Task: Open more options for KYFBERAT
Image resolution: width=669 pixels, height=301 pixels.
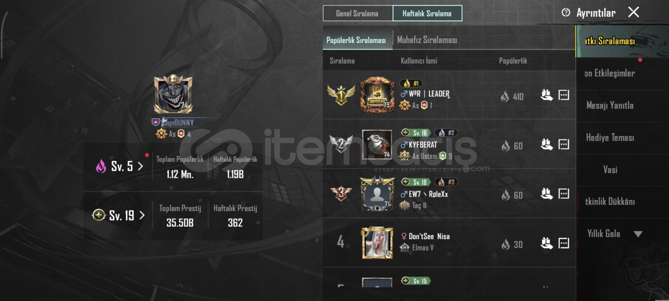Action: click(564, 144)
